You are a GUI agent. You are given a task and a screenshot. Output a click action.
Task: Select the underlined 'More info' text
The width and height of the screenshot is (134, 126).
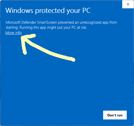14,33
